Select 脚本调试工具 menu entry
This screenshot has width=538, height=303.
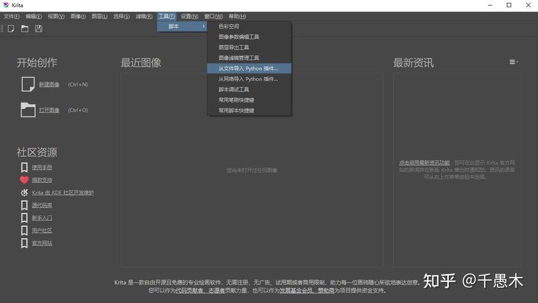coord(250,90)
